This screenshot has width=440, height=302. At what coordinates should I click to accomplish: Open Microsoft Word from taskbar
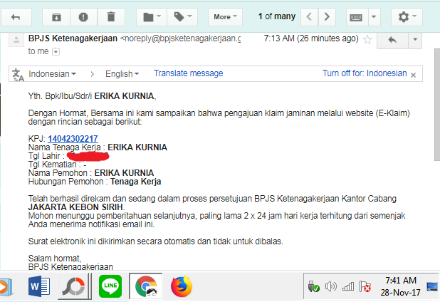pyautogui.click(x=39, y=286)
